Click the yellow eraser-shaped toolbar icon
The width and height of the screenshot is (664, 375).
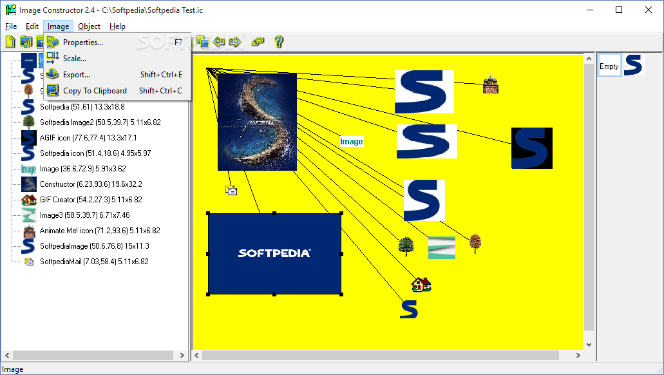(258, 41)
